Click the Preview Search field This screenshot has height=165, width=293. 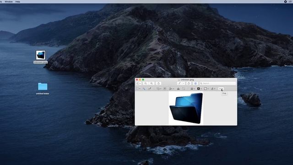(x=217, y=83)
